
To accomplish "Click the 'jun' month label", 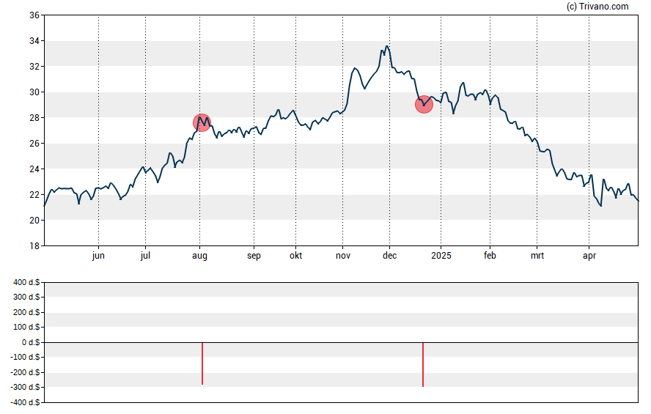I will click(98, 256).
